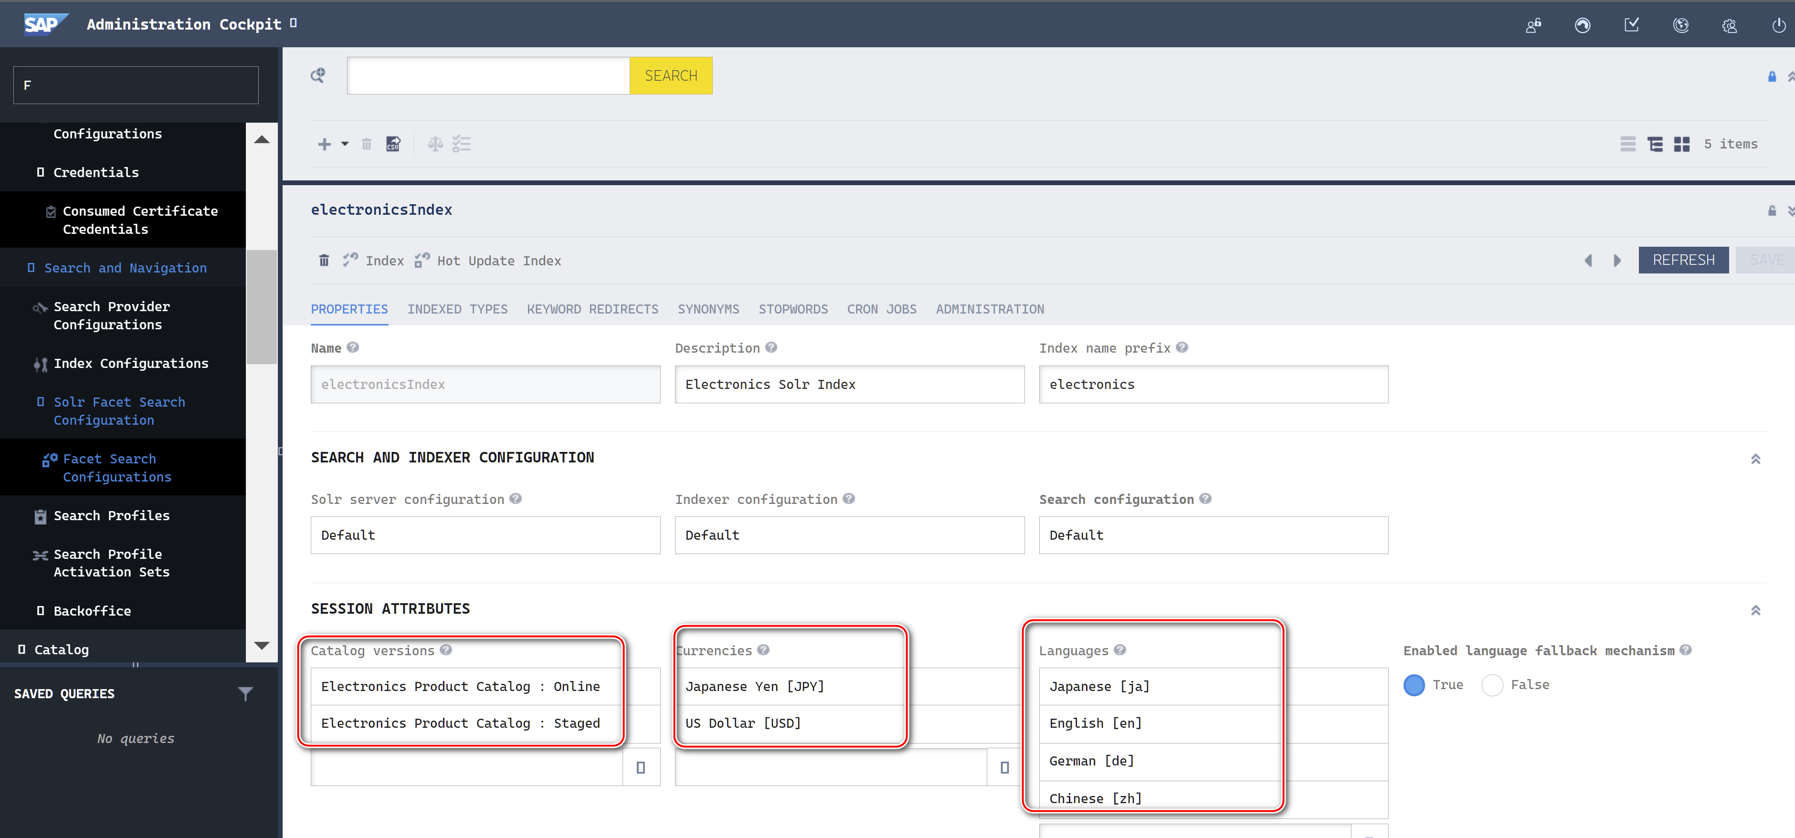Click the logout power icon

[1778, 26]
